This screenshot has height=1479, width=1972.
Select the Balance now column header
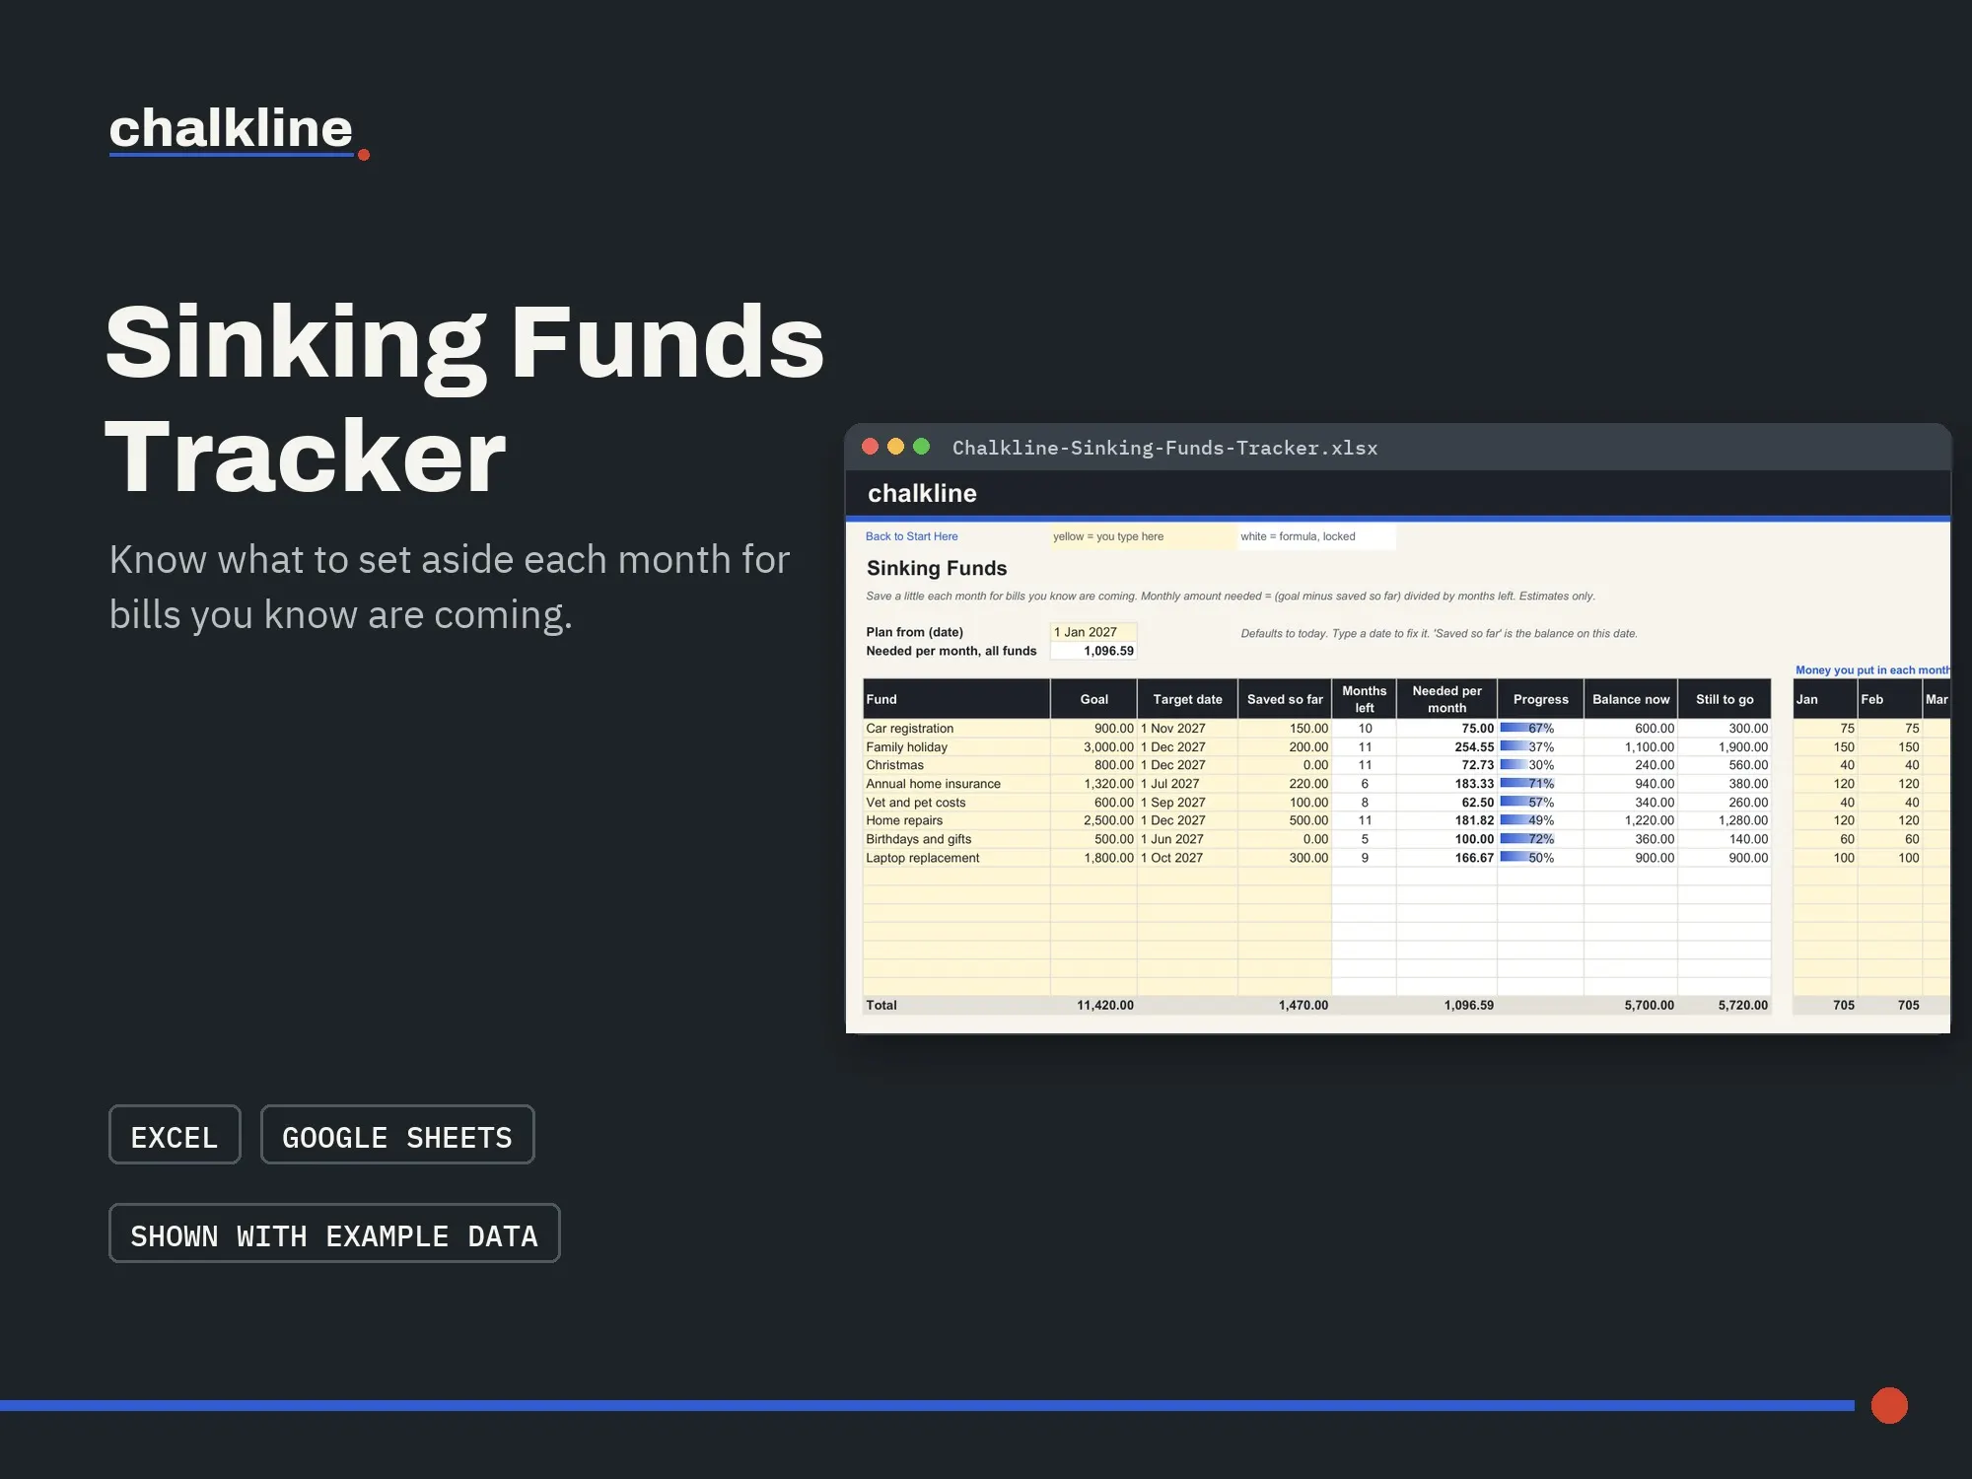pos(1631,699)
